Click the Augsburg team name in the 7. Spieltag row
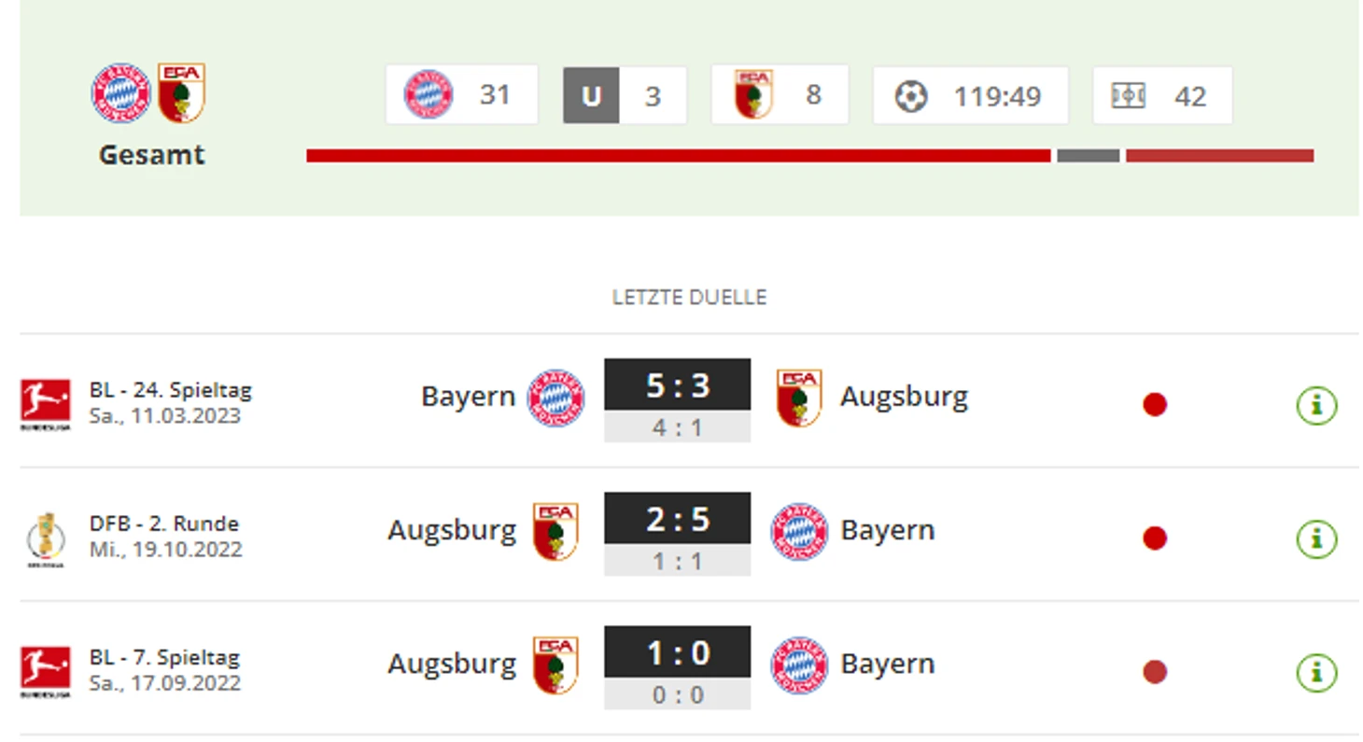Image resolution: width=1363 pixels, height=742 pixels. click(452, 664)
